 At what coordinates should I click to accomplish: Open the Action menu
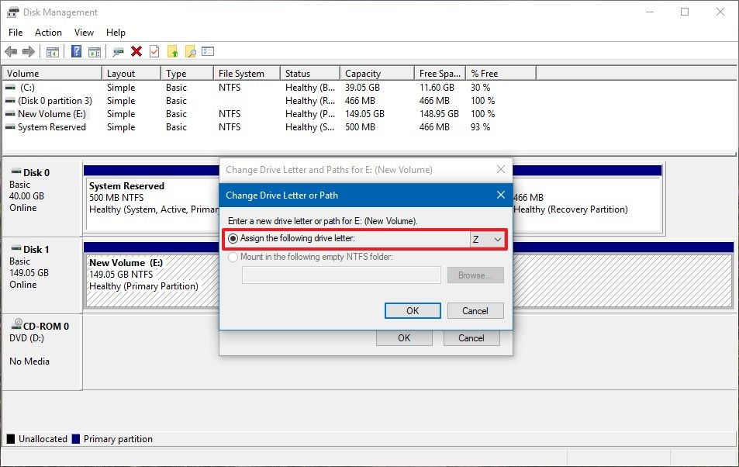(48, 32)
